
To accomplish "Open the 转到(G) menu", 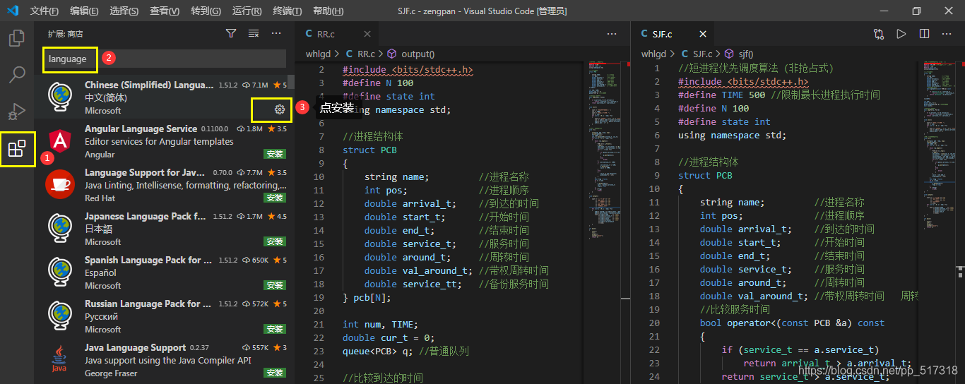I will pos(206,11).
